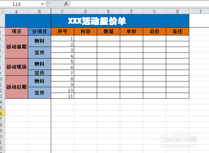Click the cell with sequence number 8
Screen dimensions: 209x153
[63, 79]
